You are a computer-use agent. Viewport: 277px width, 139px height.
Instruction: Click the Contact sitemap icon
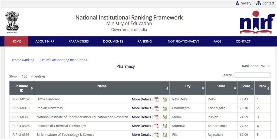pos(258,3)
